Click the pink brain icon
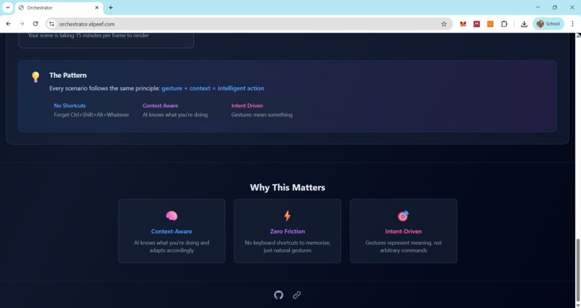Viewport: 581px width, 308px height. pyautogui.click(x=172, y=216)
